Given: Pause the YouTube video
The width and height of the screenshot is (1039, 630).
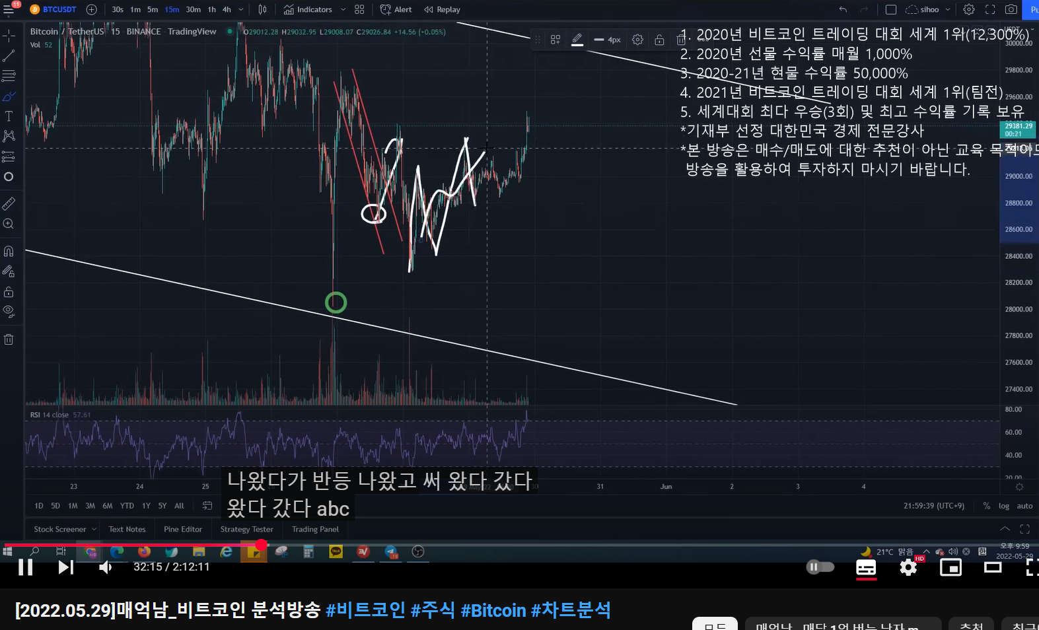Looking at the screenshot, I should 25,567.
